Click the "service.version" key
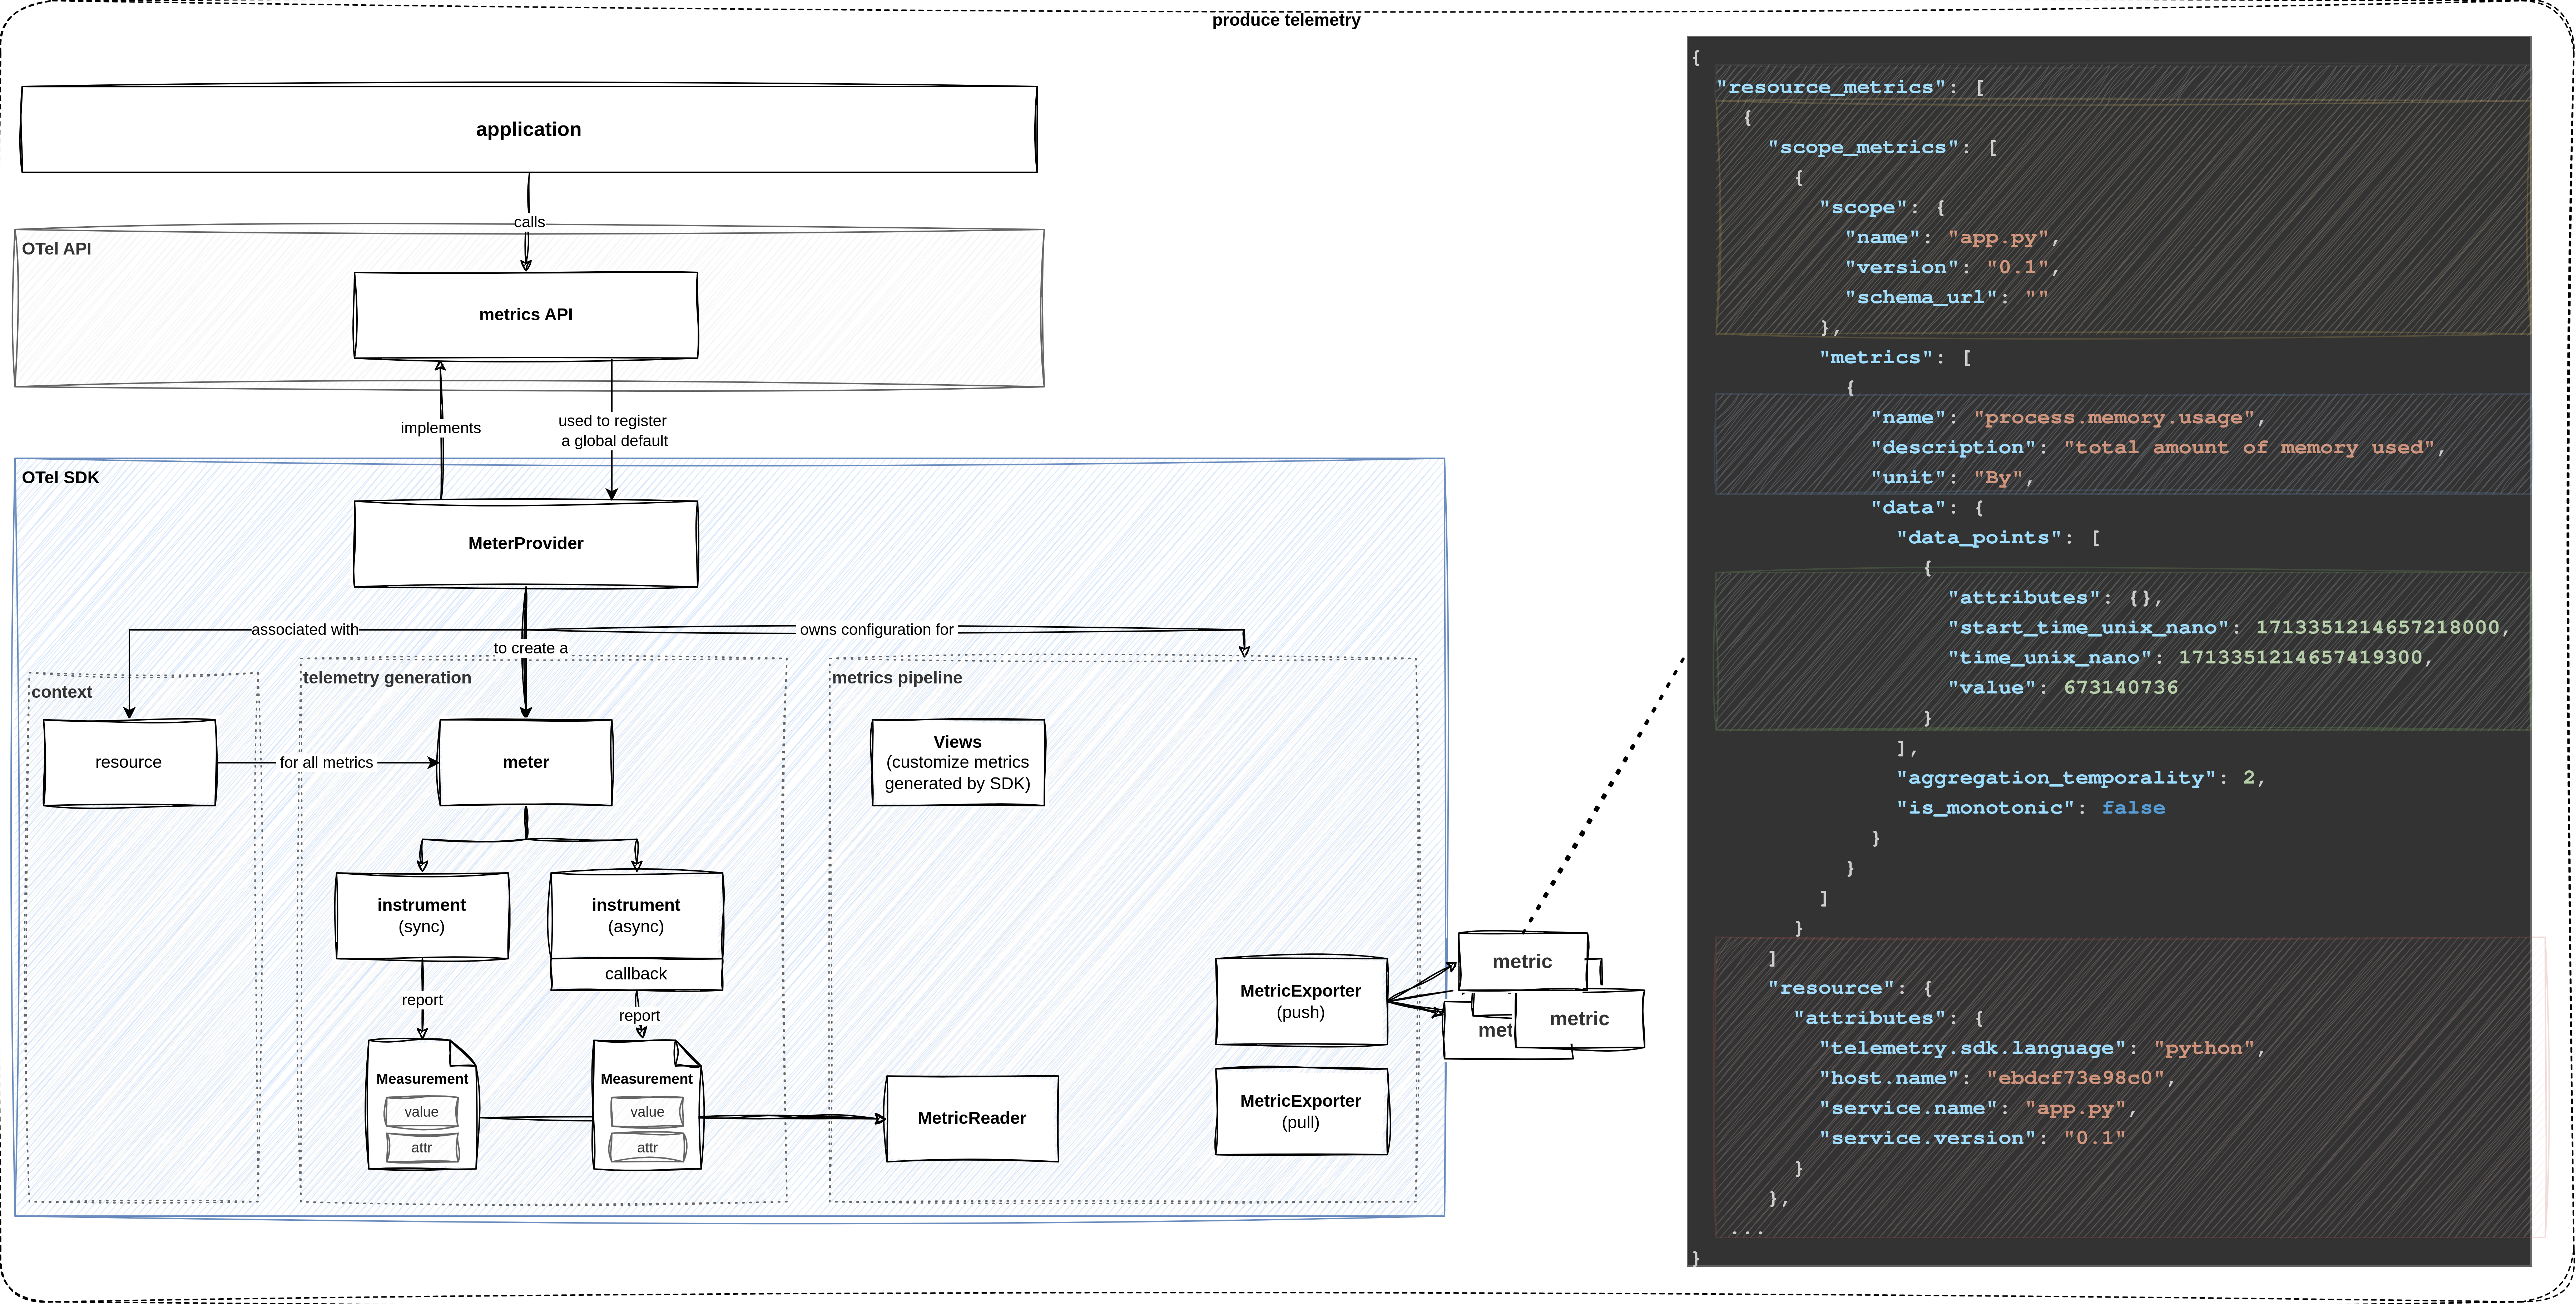The height and width of the screenshot is (1304, 2576). click(1928, 1138)
